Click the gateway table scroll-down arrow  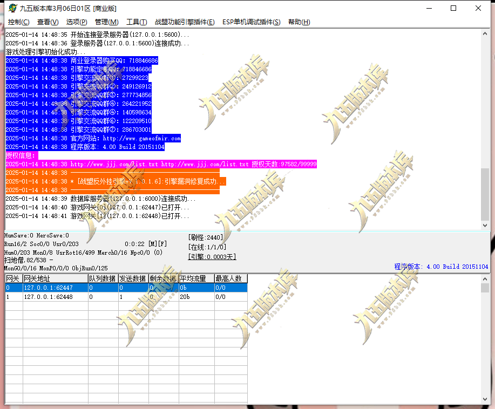485,399
